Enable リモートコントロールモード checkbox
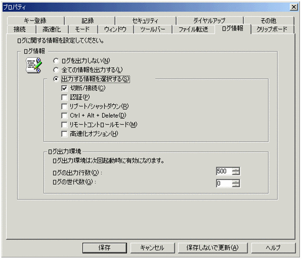The width and height of the screenshot is (302, 259). [x=64, y=125]
